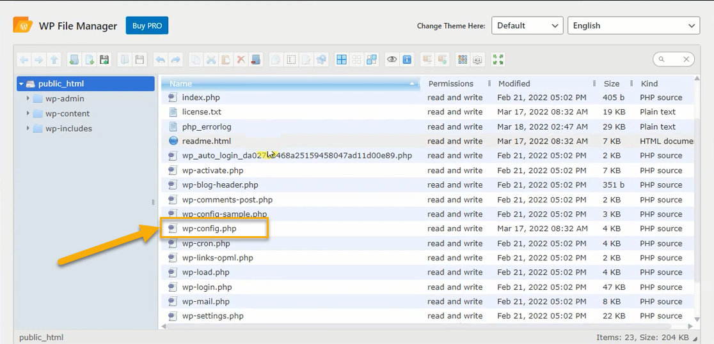Select the wp-content folder in tree
Image resolution: width=714 pixels, height=344 pixels.
67,114
